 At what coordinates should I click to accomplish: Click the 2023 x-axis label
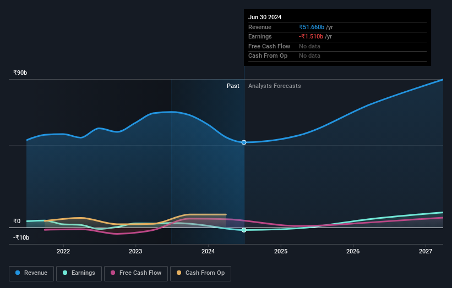pos(135,251)
